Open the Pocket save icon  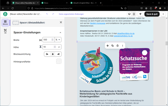click(141, 8)
